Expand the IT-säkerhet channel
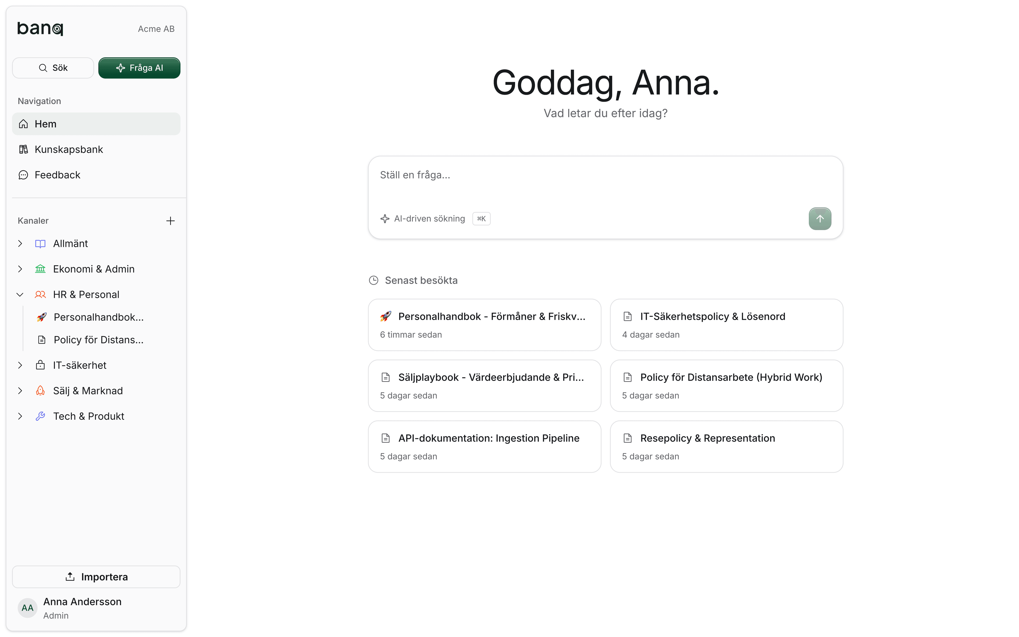 point(20,365)
